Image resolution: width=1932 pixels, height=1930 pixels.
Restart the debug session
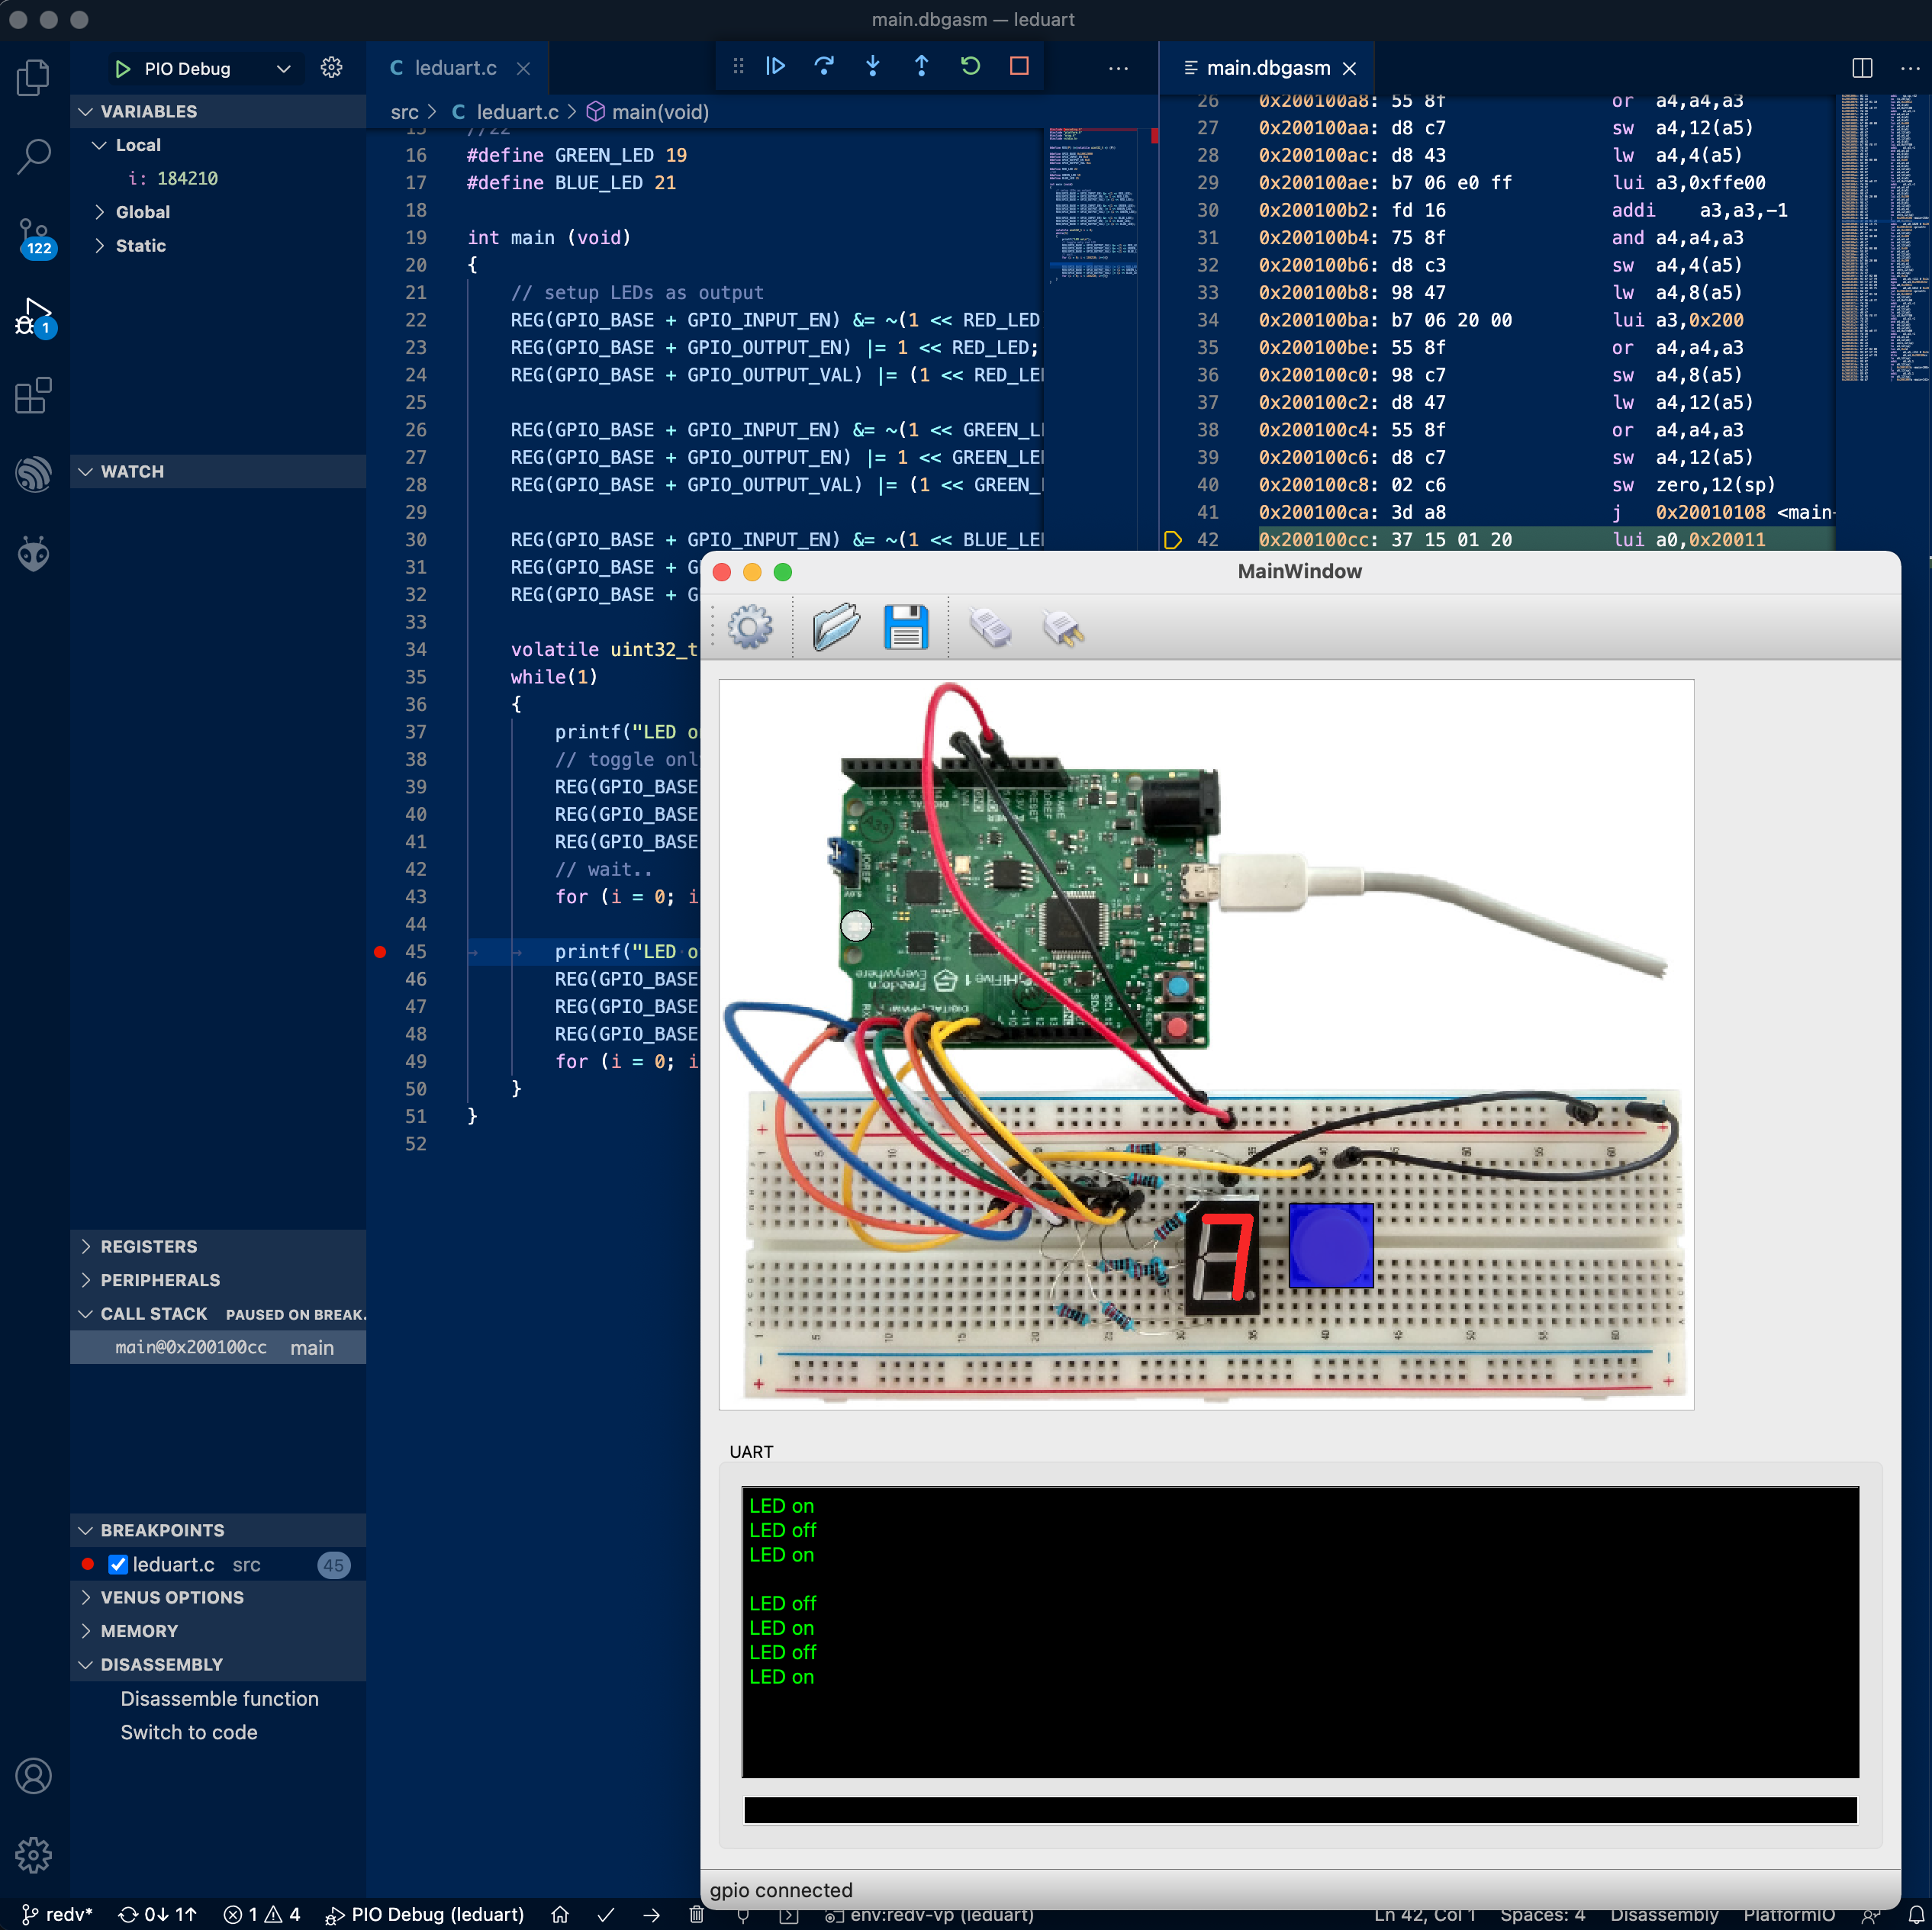970,66
